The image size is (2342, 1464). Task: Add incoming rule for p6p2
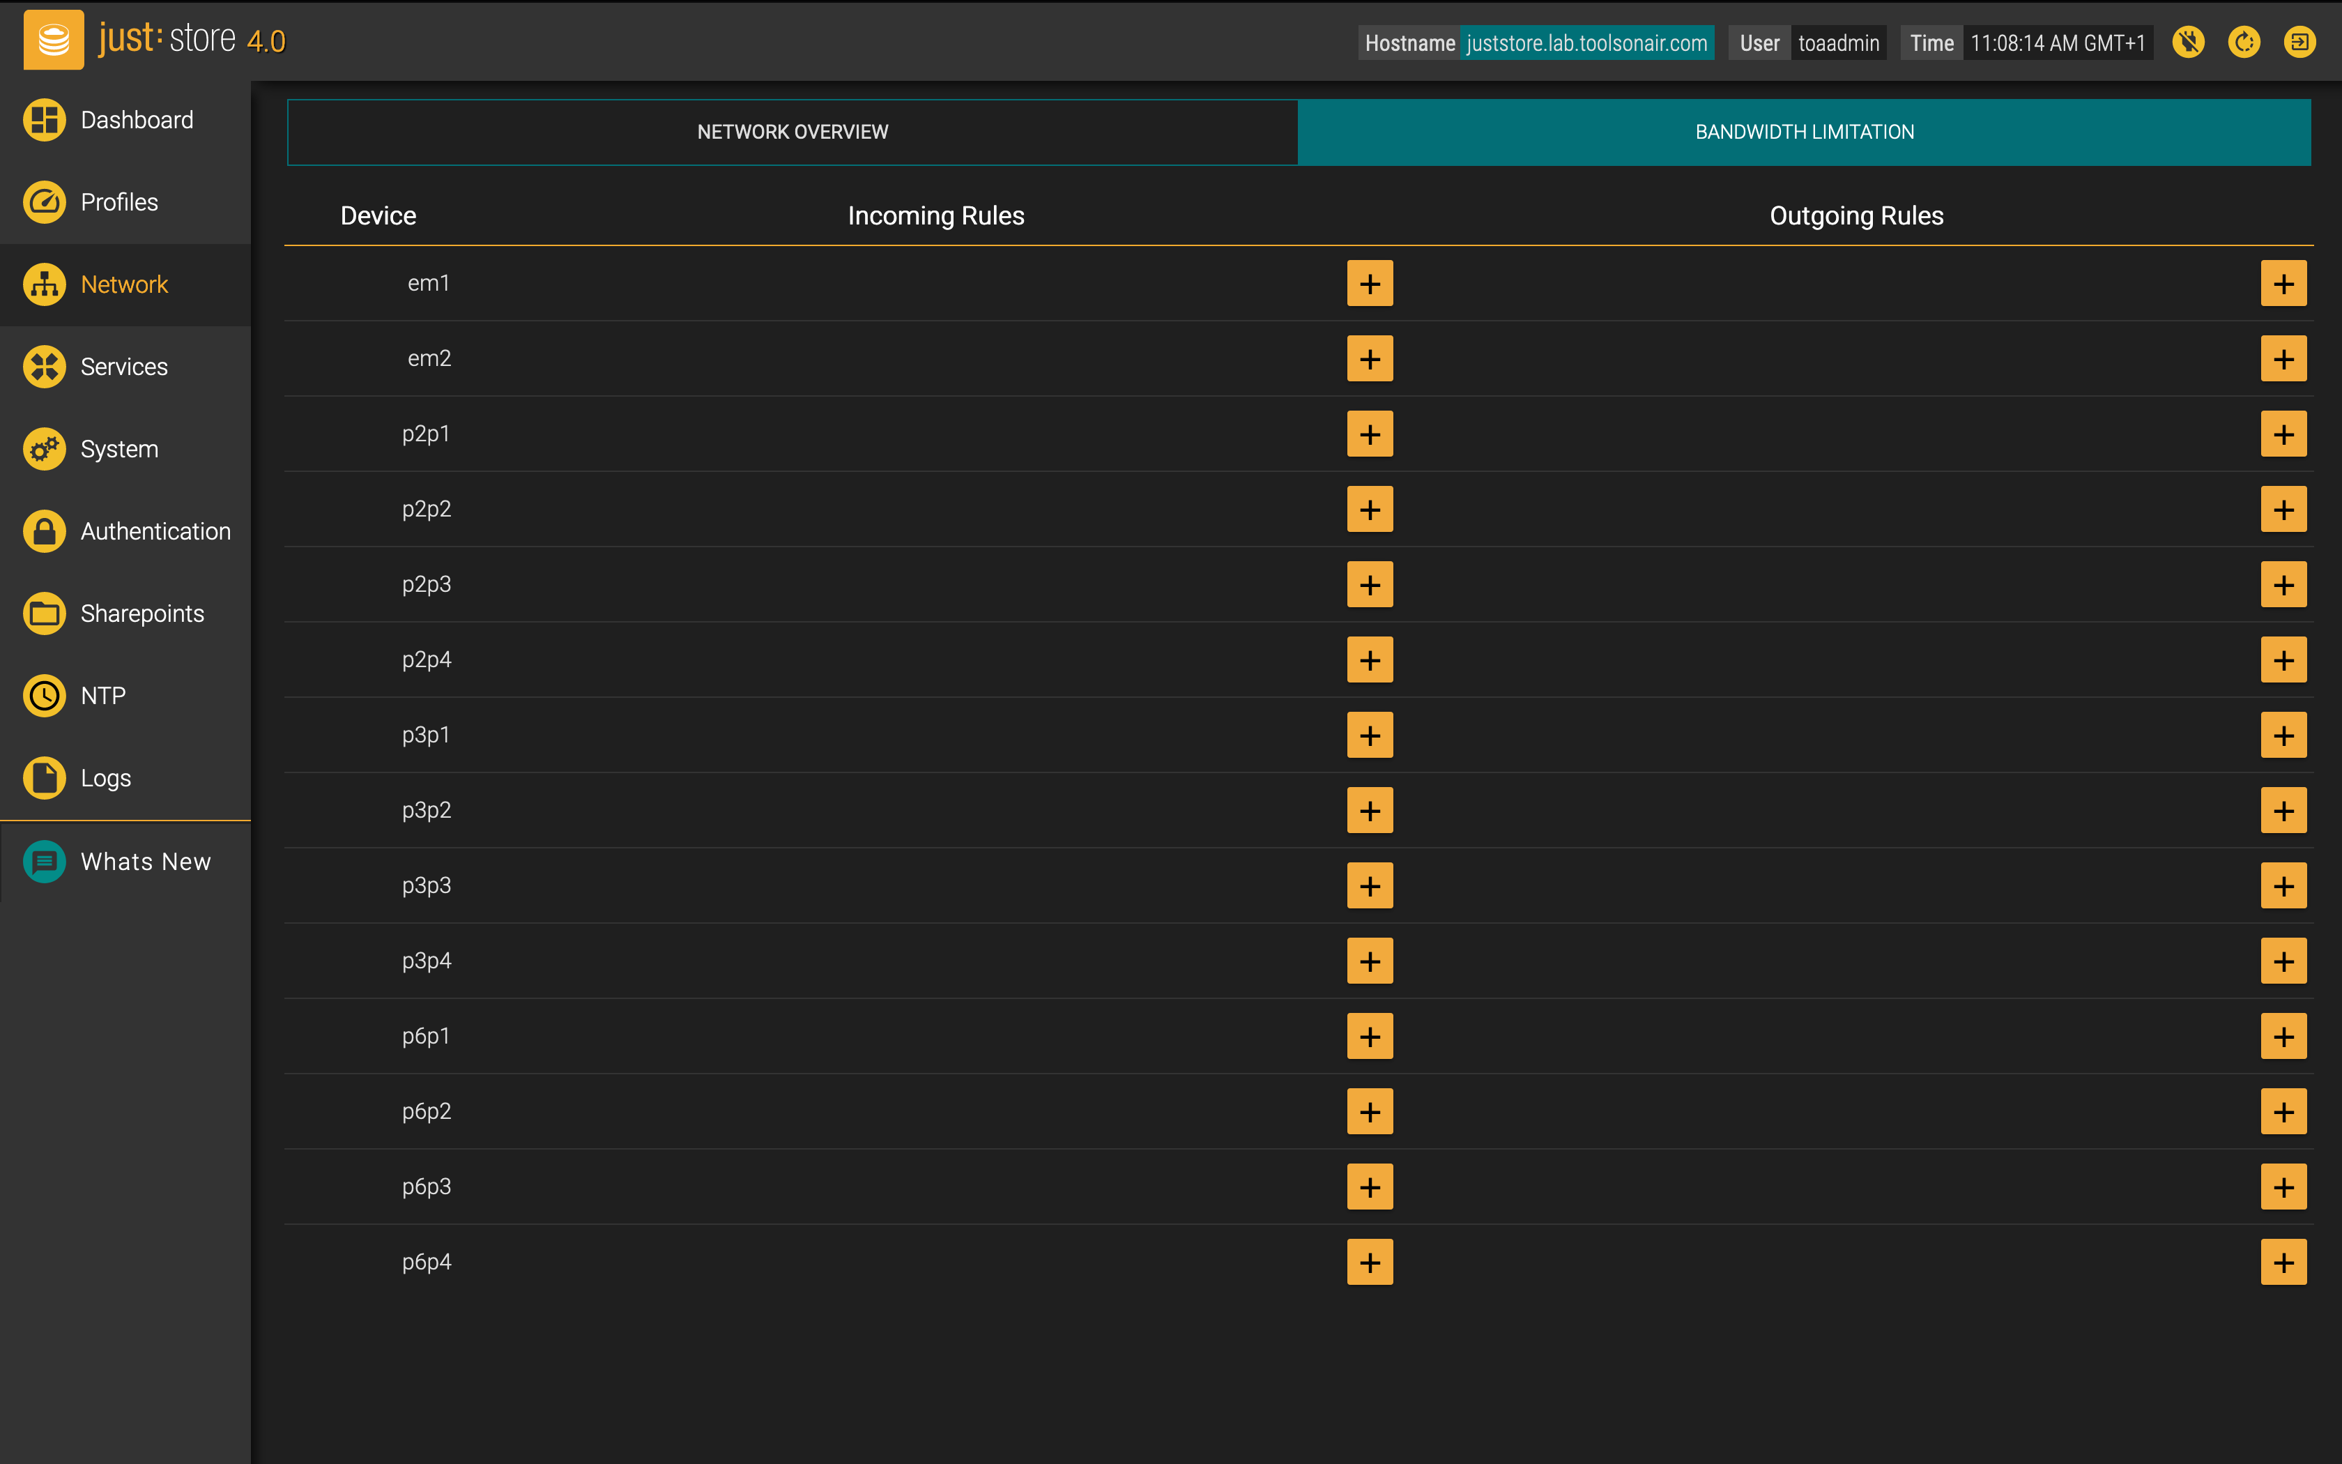tap(1370, 1111)
